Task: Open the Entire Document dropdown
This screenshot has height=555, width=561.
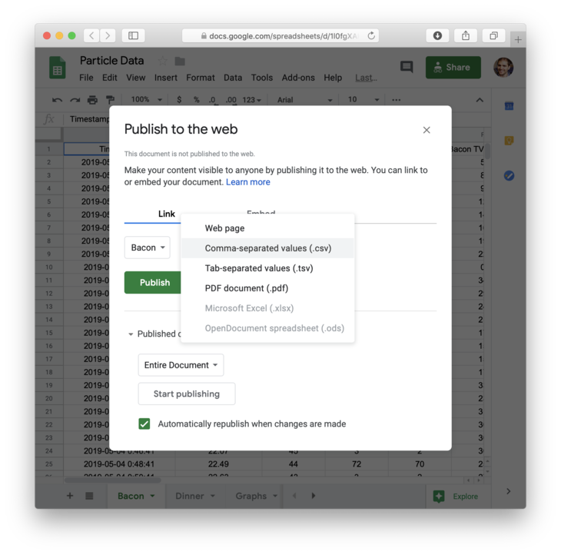Action: pyautogui.click(x=181, y=365)
